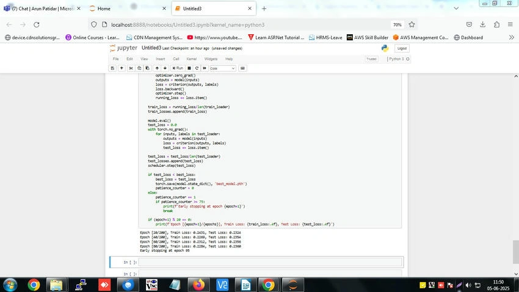Viewport: 519px width, 292px height.
Task: Open the Firefox taskbar icon
Action: point(198,285)
